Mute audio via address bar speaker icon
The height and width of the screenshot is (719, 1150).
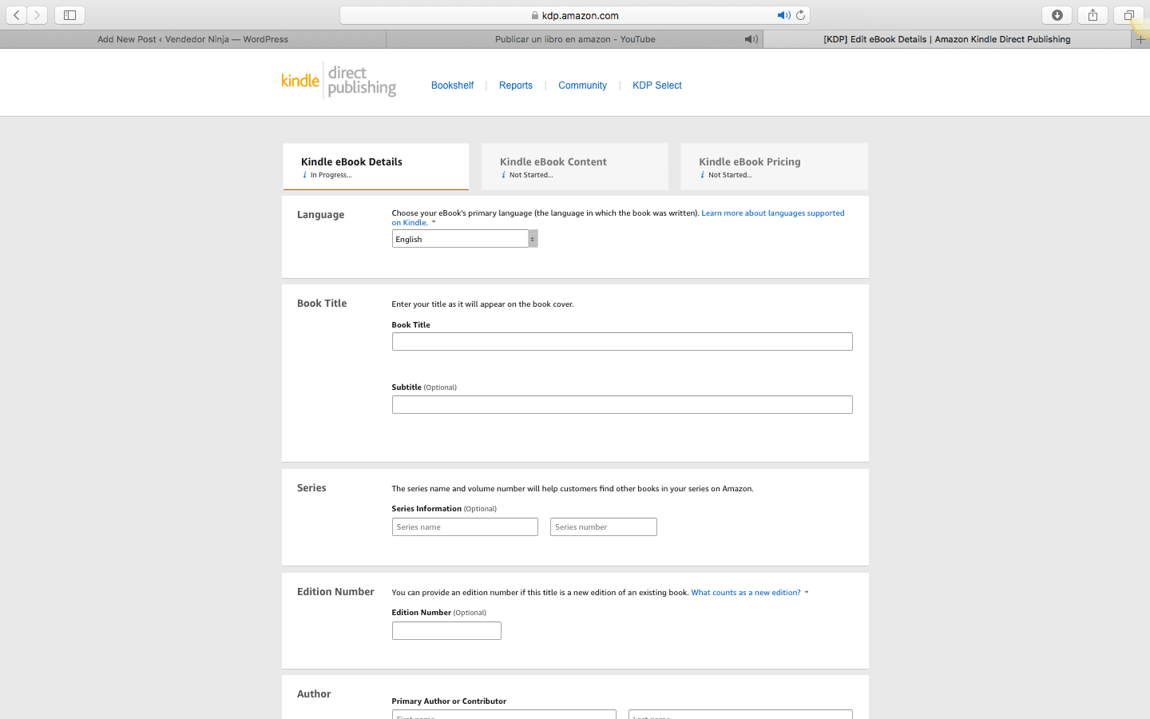tap(783, 15)
